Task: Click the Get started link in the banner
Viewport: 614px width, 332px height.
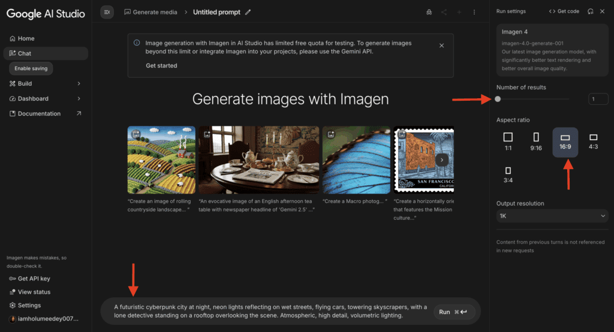Action: (161, 65)
